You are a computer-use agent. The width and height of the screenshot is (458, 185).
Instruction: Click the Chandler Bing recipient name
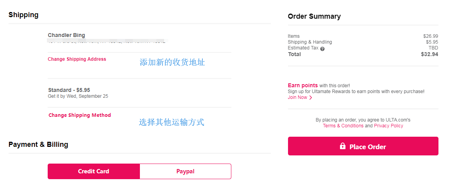(66, 35)
